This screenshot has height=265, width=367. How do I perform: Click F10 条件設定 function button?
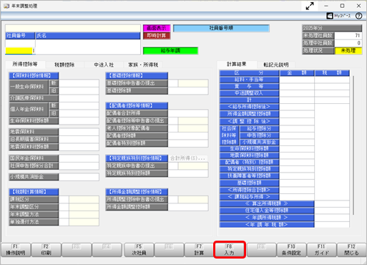pos(291,250)
